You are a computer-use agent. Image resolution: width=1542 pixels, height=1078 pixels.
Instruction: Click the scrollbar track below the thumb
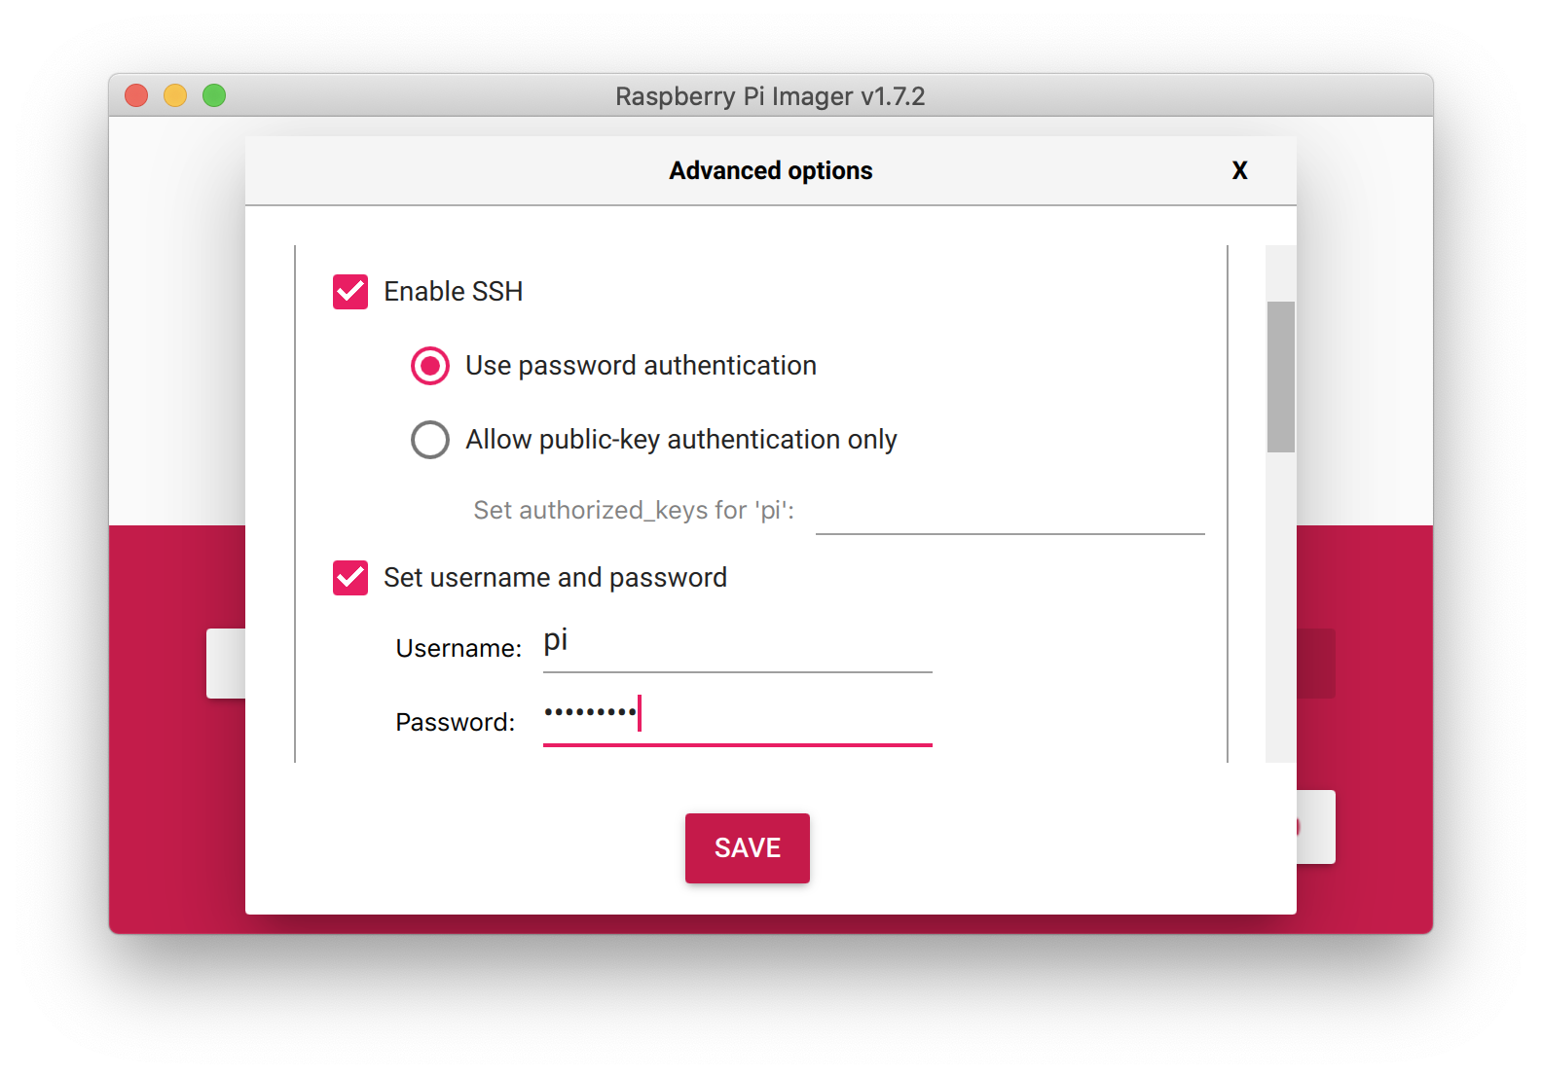tap(1280, 603)
